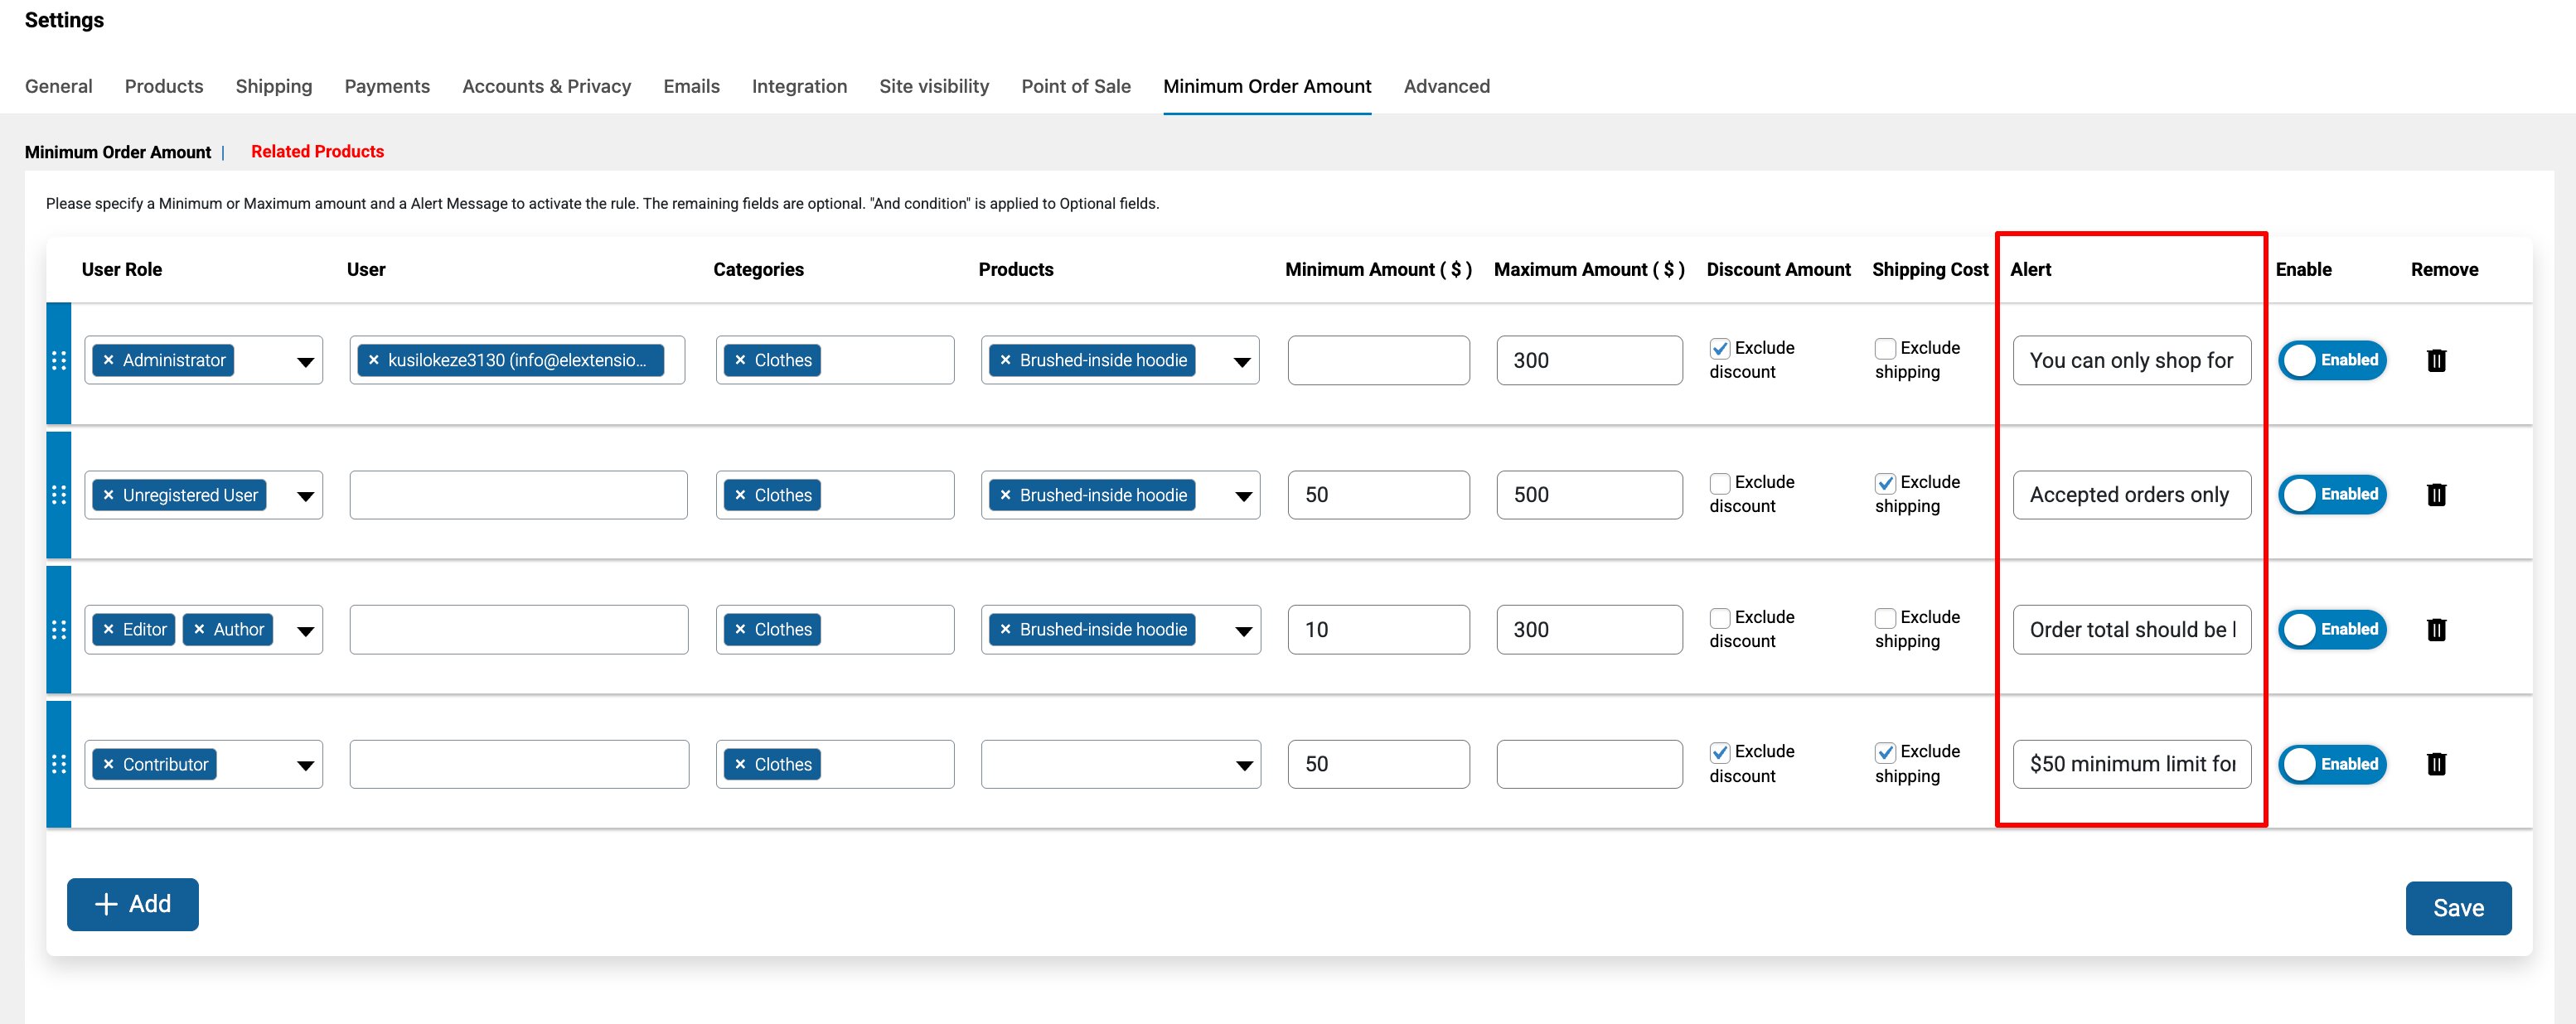Image resolution: width=2576 pixels, height=1024 pixels.
Task: Open the Related Products link
Action: click(x=317, y=151)
